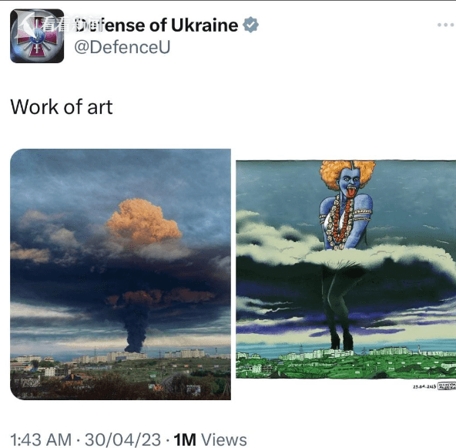
Task: Click the artist signature stamp box
Action: (x=447, y=386)
